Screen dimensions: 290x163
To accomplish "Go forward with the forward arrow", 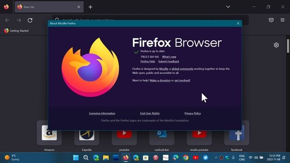I will (x=19, y=20).
